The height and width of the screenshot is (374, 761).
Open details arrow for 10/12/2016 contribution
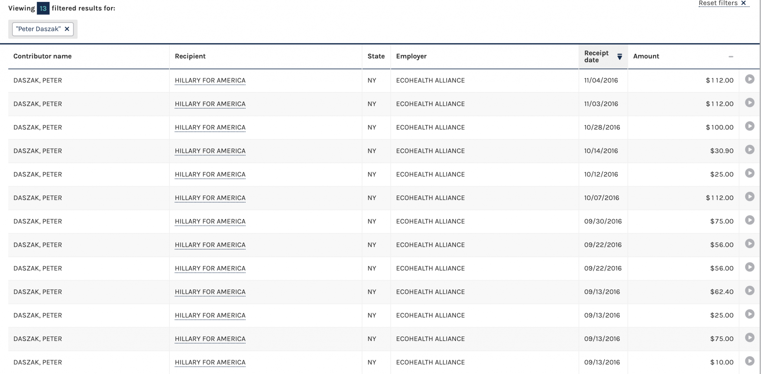tap(749, 173)
